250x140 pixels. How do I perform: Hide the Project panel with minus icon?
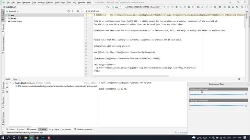coord(82,11)
